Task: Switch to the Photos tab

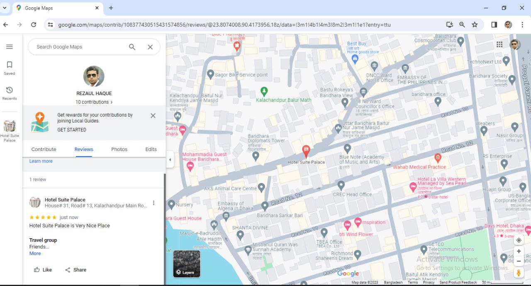Action: pyautogui.click(x=119, y=149)
